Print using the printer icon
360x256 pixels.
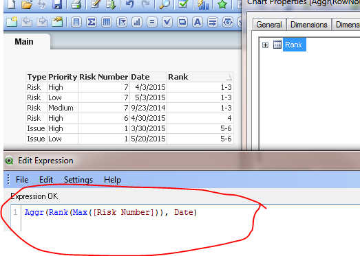(x=76, y=4)
